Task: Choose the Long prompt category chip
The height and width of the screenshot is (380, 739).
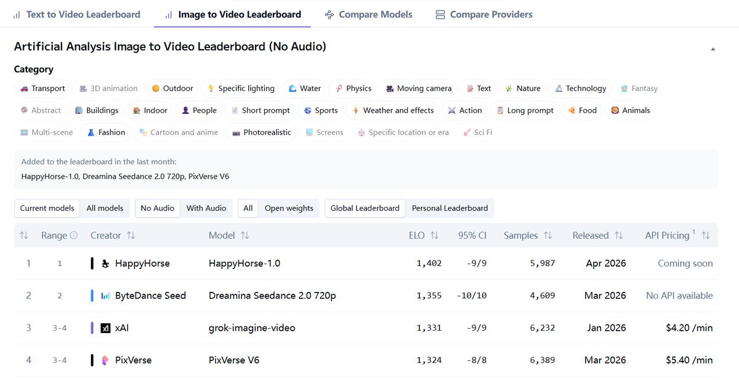Action: pos(525,110)
